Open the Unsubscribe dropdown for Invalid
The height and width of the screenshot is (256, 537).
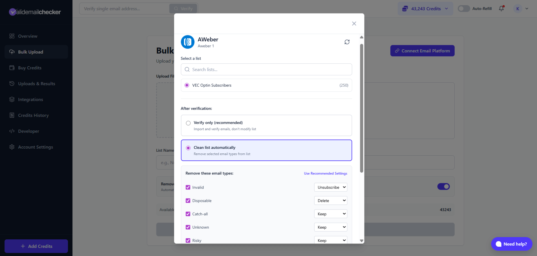tap(330, 187)
